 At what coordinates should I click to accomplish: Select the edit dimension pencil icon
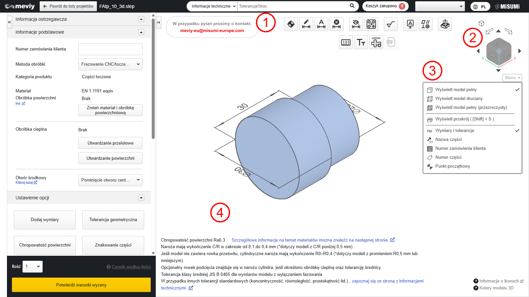click(x=306, y=24)
